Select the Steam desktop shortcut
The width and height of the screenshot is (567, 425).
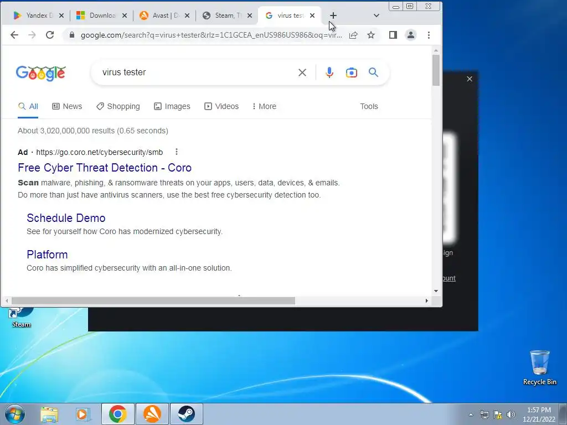21,317
